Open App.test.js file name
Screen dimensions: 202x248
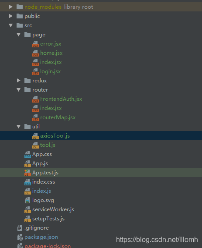coord(45,173)
